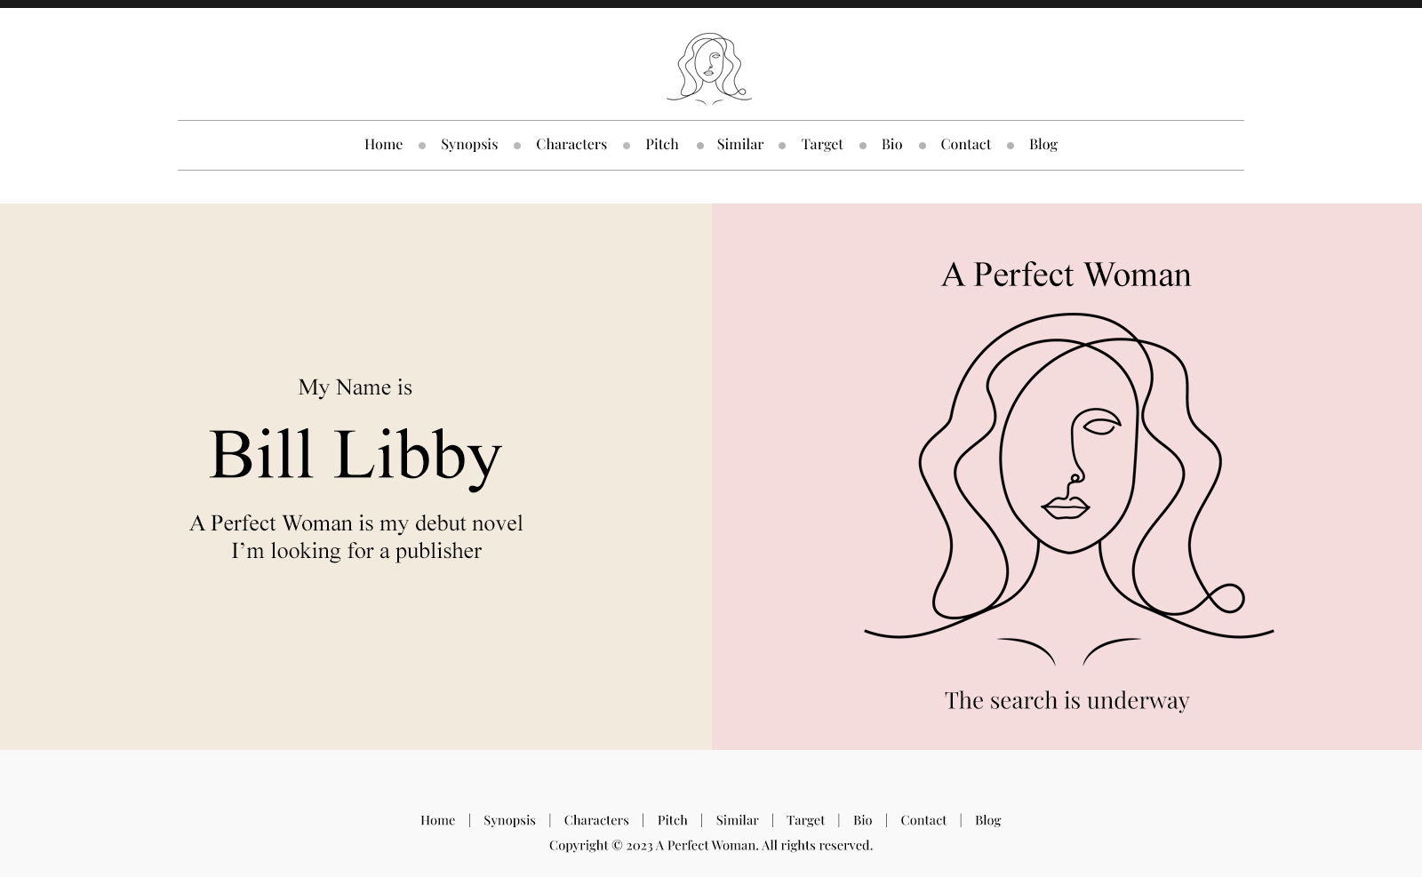Go to Synopsis in the top navigation

(469, 144)
